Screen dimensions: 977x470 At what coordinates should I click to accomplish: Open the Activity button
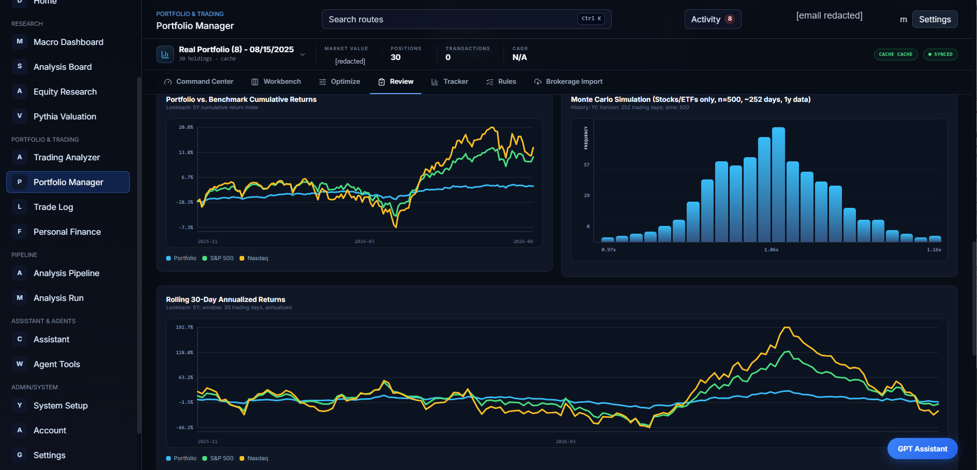click(x=713, y=19)
